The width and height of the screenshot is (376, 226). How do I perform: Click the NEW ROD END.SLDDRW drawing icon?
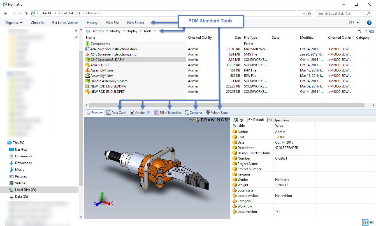click(88, 86)
